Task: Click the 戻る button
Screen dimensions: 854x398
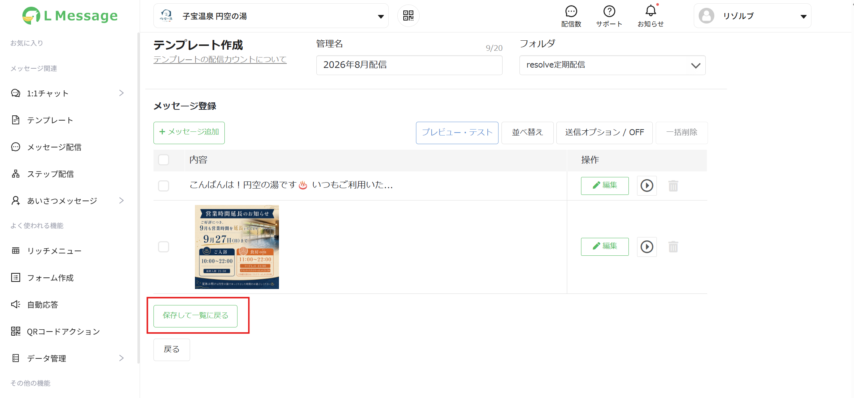Action: pos(171,349)
